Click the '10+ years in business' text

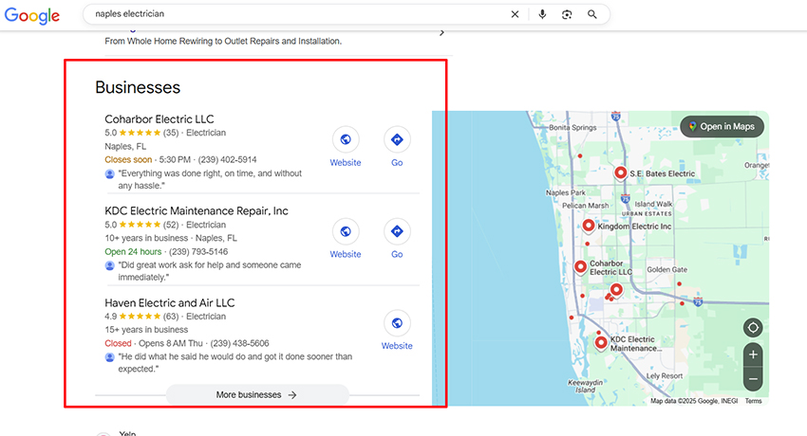146,238
